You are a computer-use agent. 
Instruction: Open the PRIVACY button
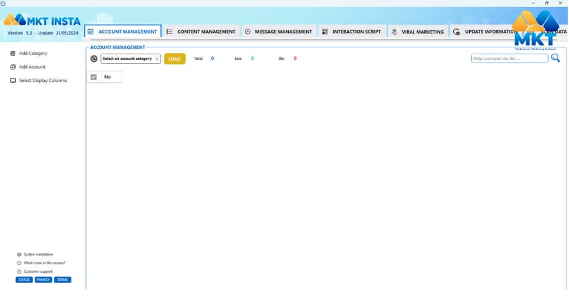pyautogui.click(x=43, y=280)
